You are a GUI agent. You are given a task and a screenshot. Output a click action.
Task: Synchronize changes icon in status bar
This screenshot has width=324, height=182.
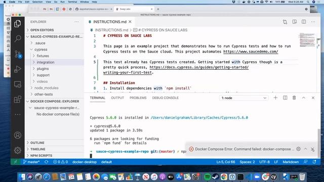click(x=46, y=162)
